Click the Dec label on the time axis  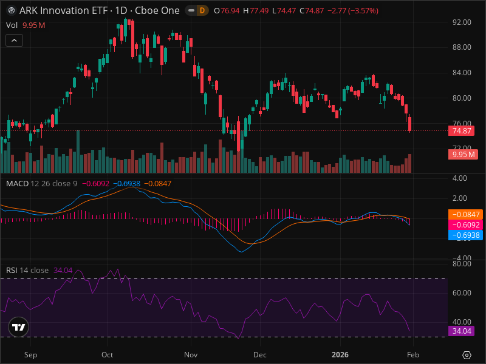[x=260, y=355]
